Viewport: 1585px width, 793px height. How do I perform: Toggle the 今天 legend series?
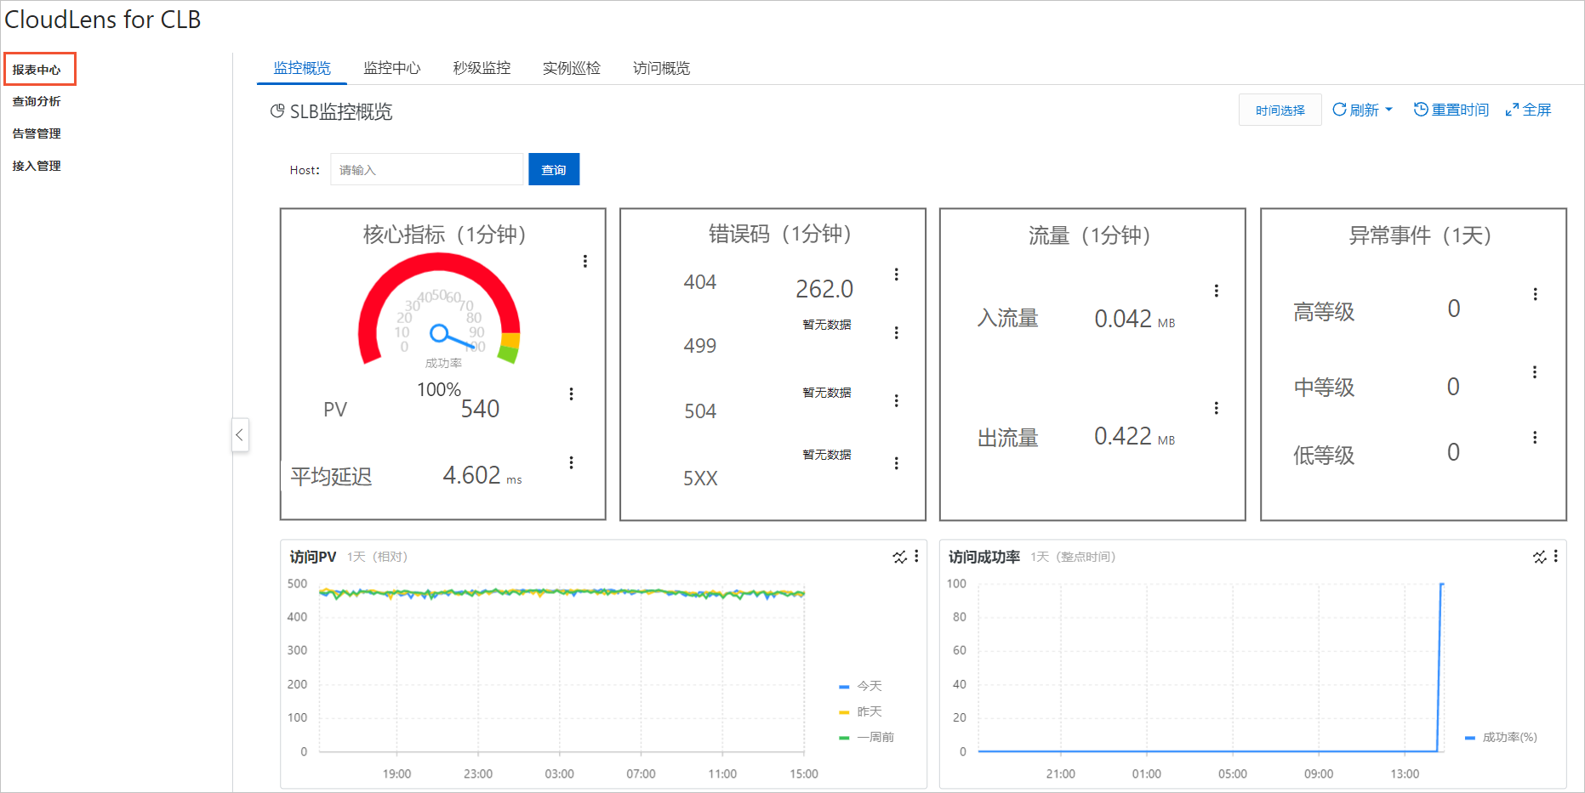coord(860,686)
